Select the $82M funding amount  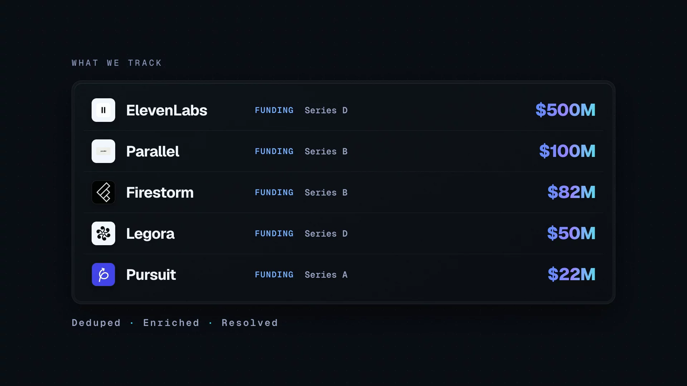click(x=571, y=192)
